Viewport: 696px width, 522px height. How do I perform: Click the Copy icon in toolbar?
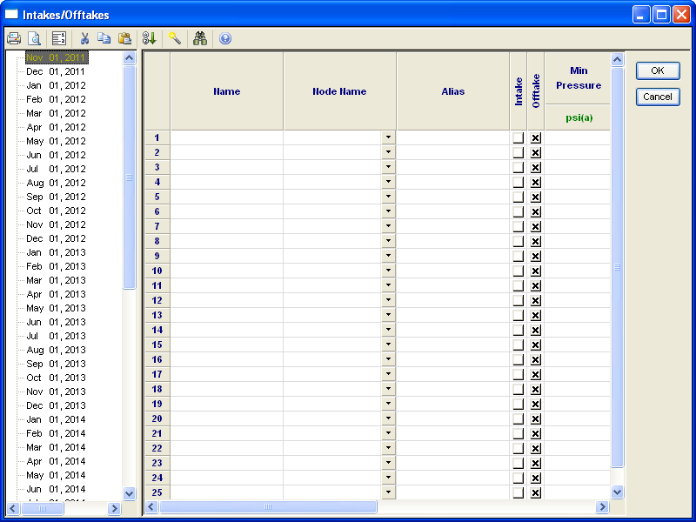104,38
